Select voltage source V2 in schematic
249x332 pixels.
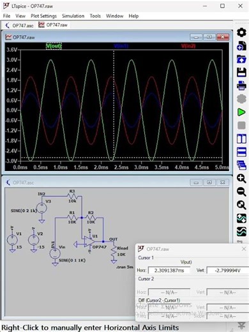[x=33, y=240]
